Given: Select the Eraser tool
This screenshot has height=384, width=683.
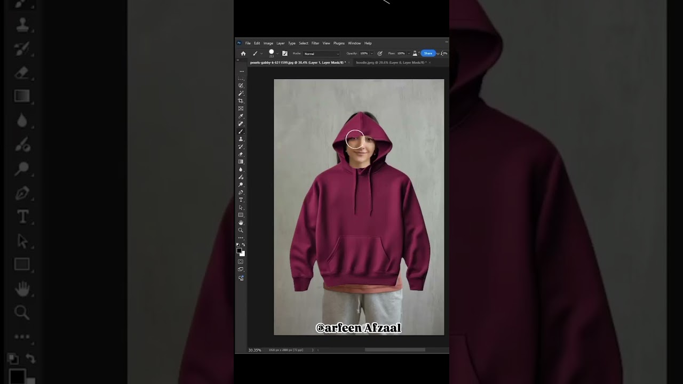Looking at the screenshot, I should [241, 154].
